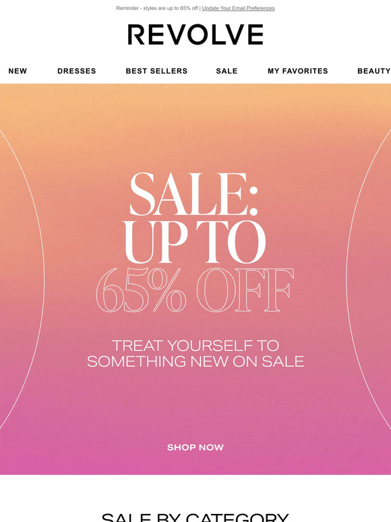Image resolution: width=391 pixels, height=522 pixels.
Task: Go to MY FAVORITES in the navigation
Action: [x=298, y=71]
